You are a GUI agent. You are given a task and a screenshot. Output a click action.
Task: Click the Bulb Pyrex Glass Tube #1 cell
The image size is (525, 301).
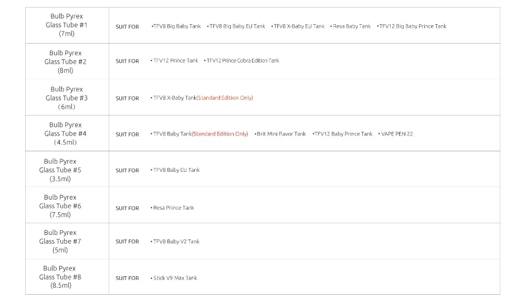pyautogui.click(x=67, y=25)
